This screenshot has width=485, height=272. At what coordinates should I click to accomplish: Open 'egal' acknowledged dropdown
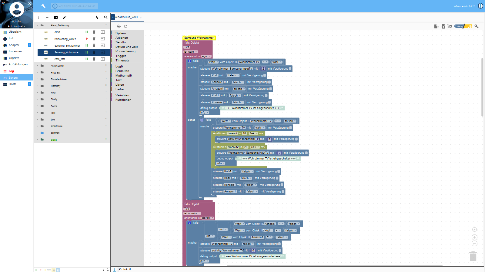(206, 56)
